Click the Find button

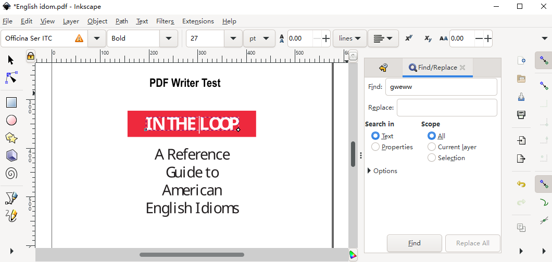pyautogui.click(x=415, y=243)
